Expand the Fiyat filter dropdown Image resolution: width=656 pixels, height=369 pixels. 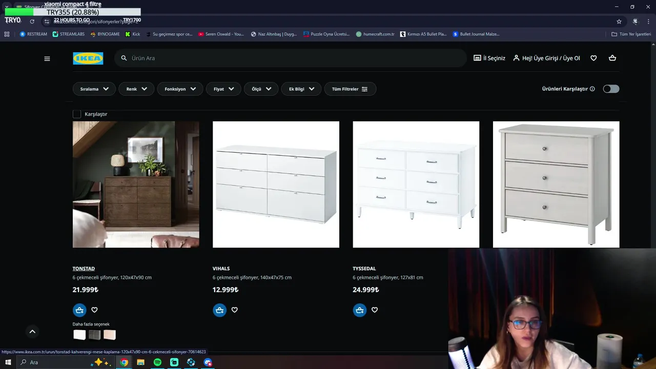click(x=223, y=89)
